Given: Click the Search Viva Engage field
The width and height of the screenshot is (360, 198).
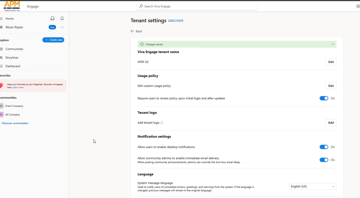Looking at the screenshot, I should click(197, 6).
